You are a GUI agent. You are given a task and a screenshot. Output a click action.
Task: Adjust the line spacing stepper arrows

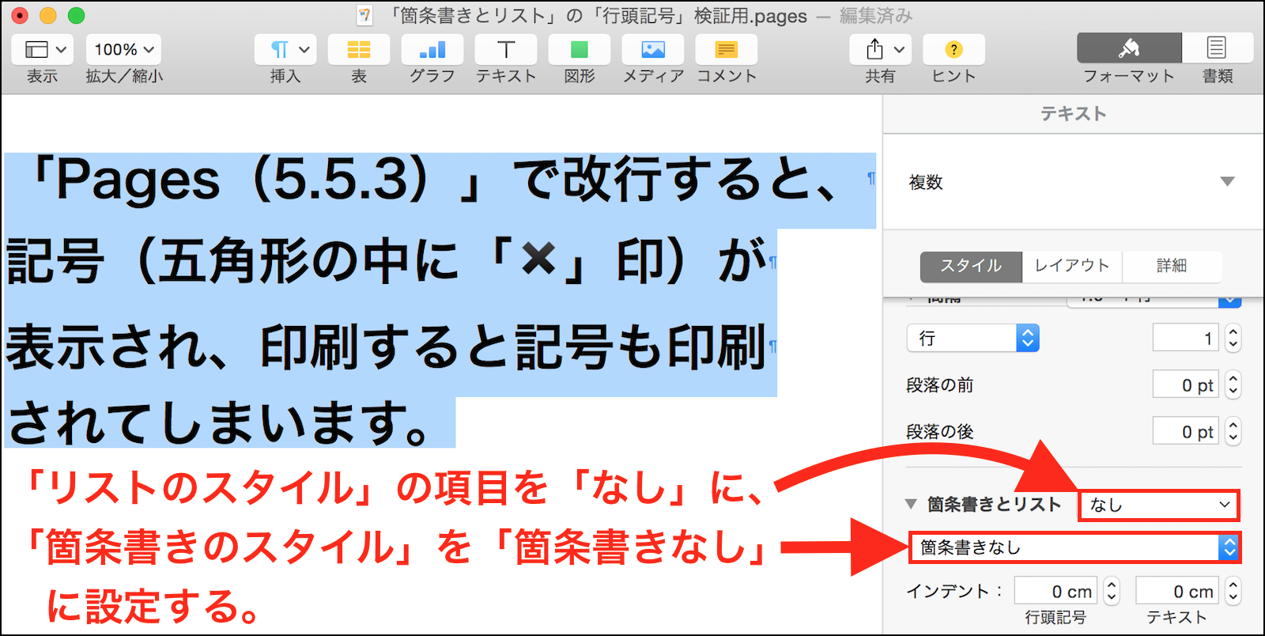(1233, 339)
